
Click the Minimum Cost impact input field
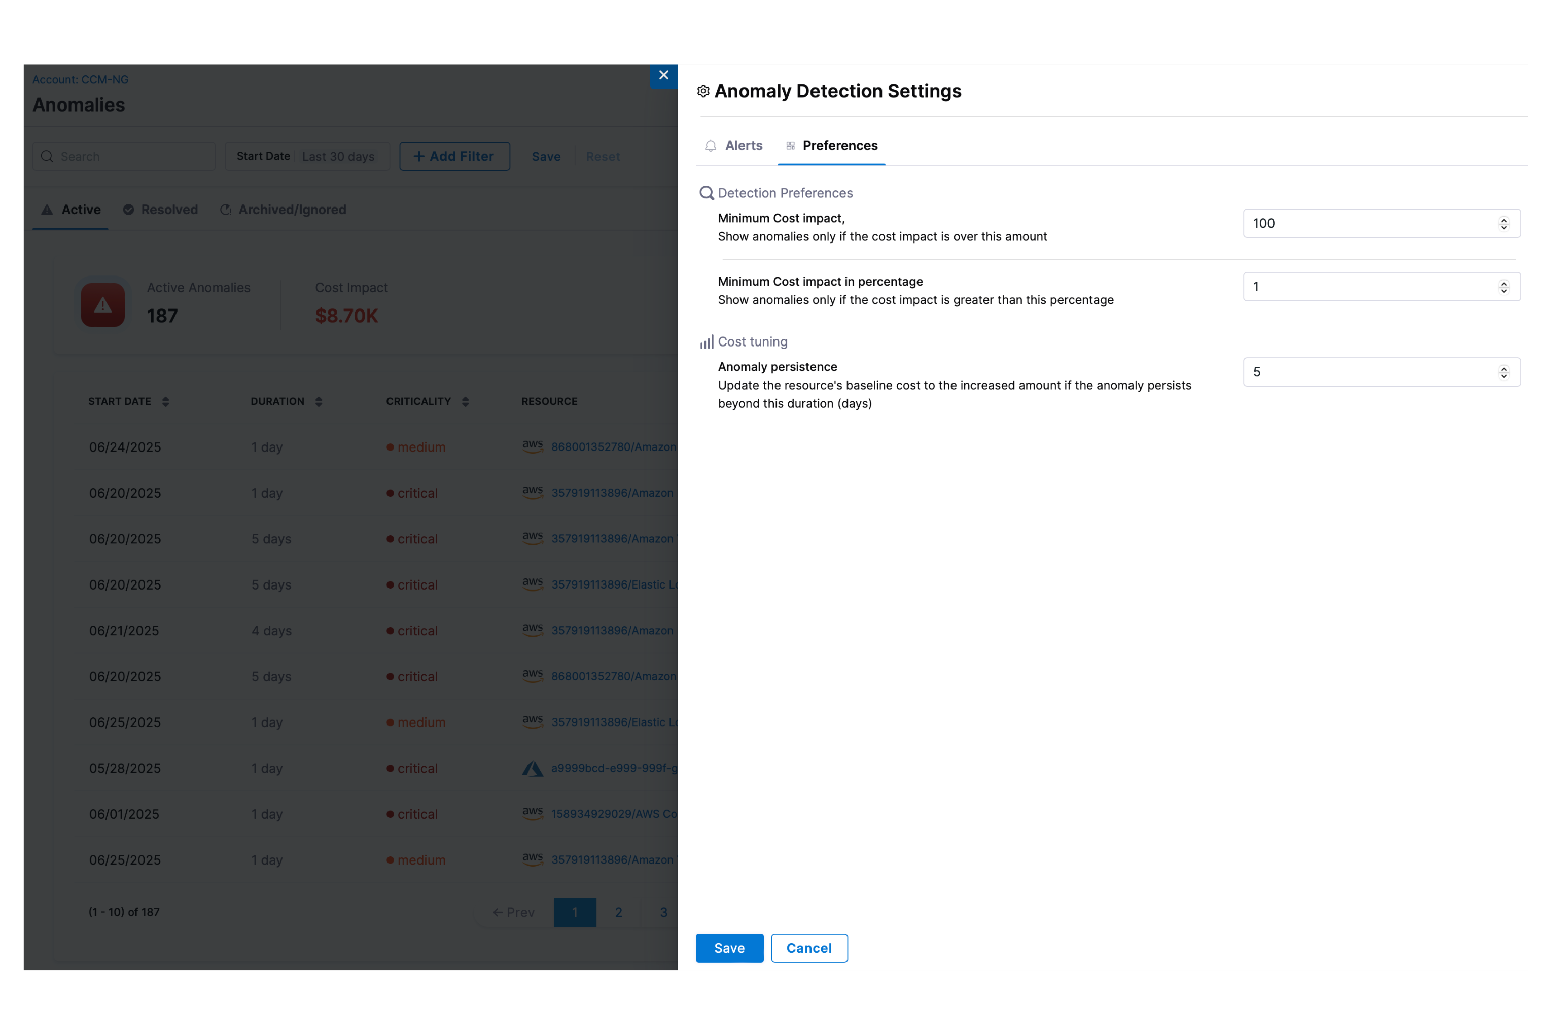[1366, 224]
